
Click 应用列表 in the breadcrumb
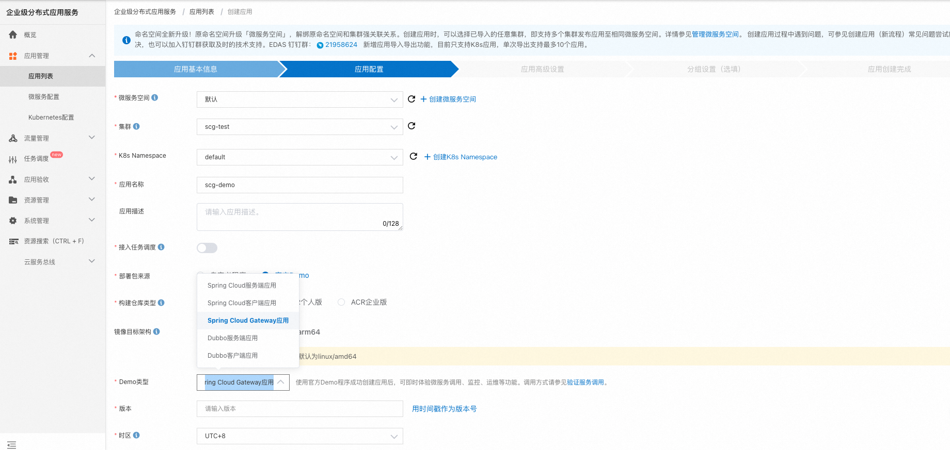pos(202,12)
